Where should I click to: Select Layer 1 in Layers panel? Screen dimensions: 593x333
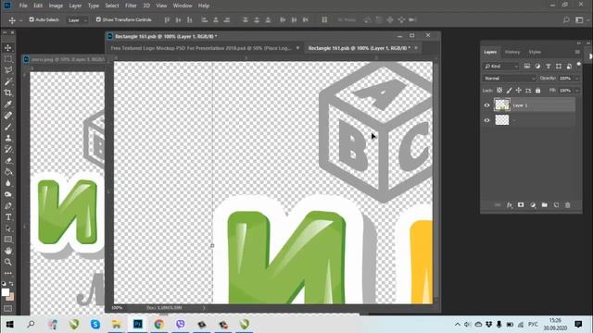pyautogui.click(x=534, y=105)
